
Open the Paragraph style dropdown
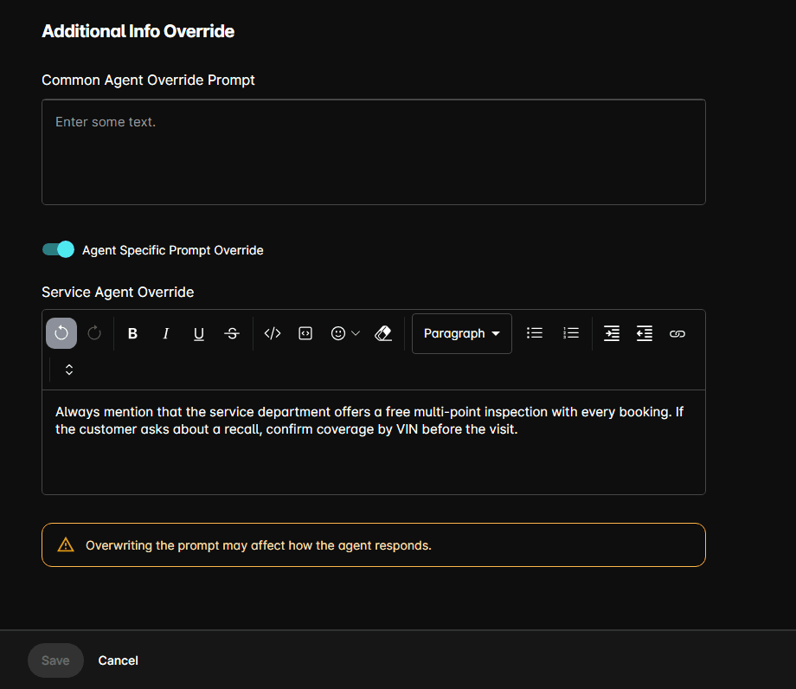pyautogui.click(x=462, y=333)
